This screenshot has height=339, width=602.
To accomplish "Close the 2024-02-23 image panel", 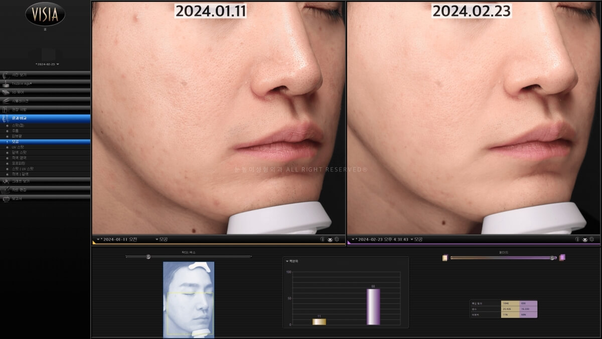I will 584,240.
